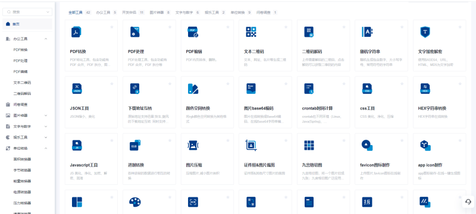Click the paint palette icon in bottom row
Image resolution: width=476 pixels, height=214 pixels.
click(x=135, y=202)
